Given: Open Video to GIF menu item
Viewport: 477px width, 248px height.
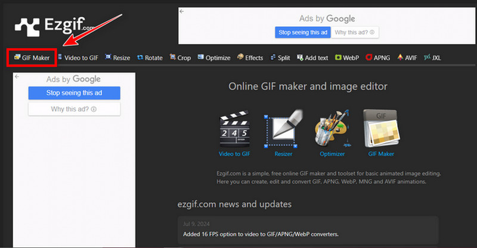Looking at the screenshot, I should [77, 58].
